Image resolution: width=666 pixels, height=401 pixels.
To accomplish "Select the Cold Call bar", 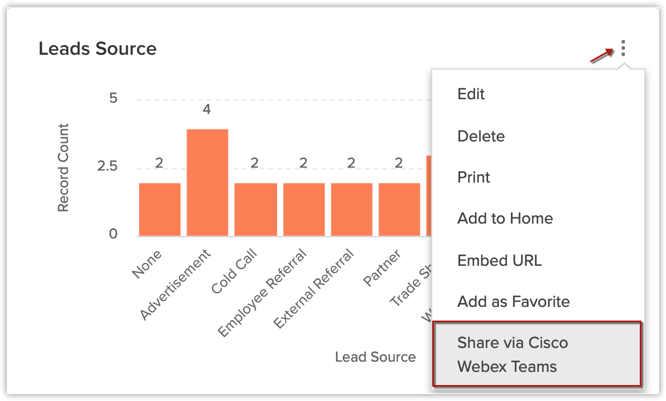I will (x=255, y=209).
